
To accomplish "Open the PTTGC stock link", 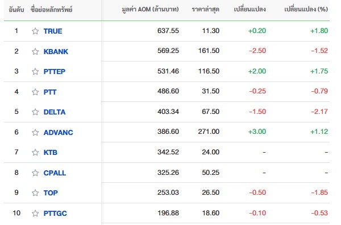I will 55,213.
